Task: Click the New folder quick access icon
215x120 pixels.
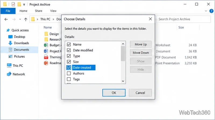Action: [x=19, y=4]
